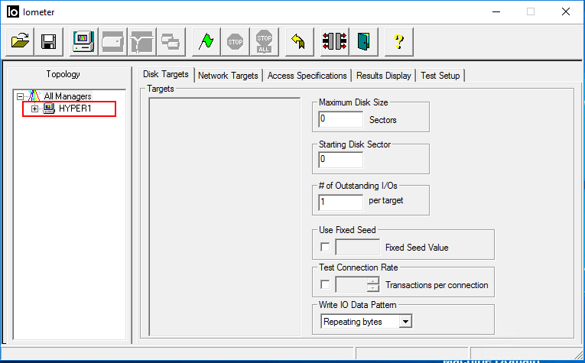Click the yellow reset workers arrow icon
The height and width of the screenshot is (363, 585).
pyautogui.click(x=299, y=41)
